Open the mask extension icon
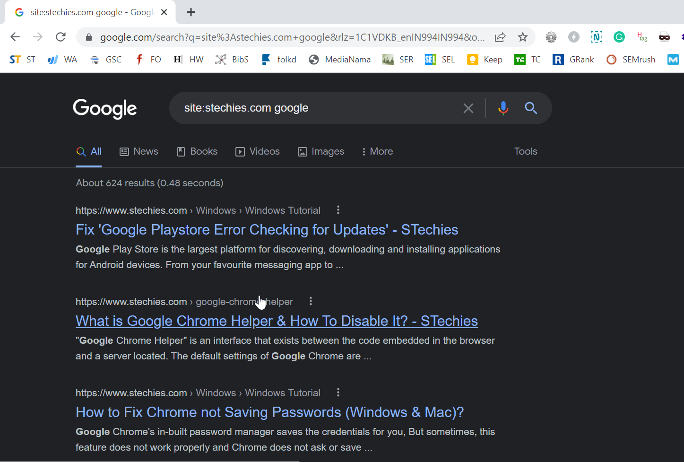Image resolution: width=684 pixels, height=462 pixels. click(x=665, y=37)
